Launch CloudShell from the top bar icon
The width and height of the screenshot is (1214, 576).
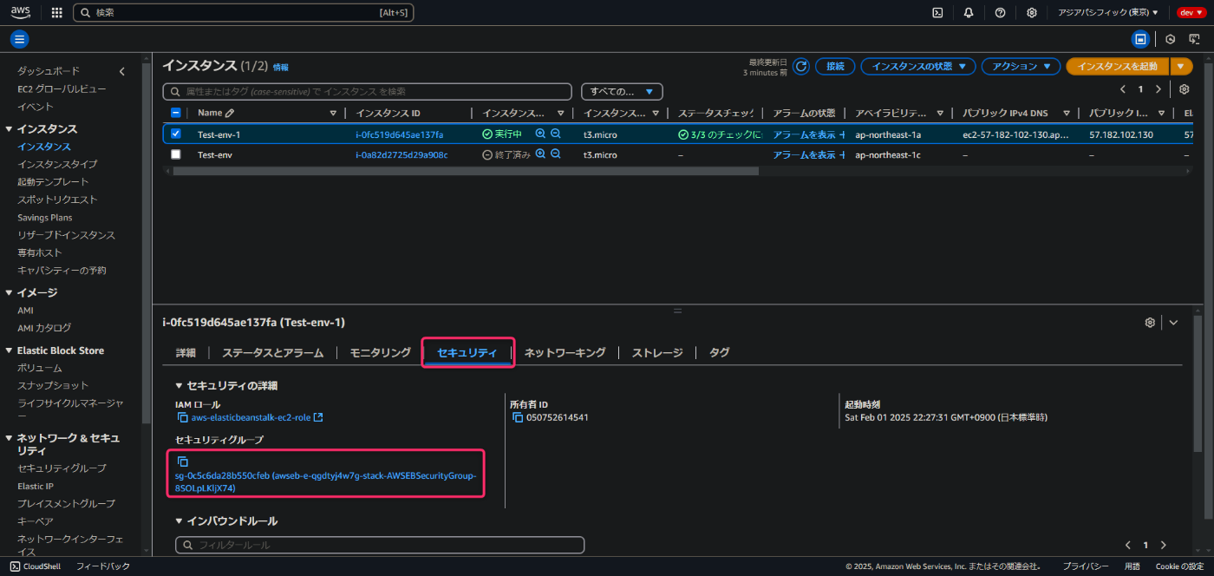pos(937,12)
